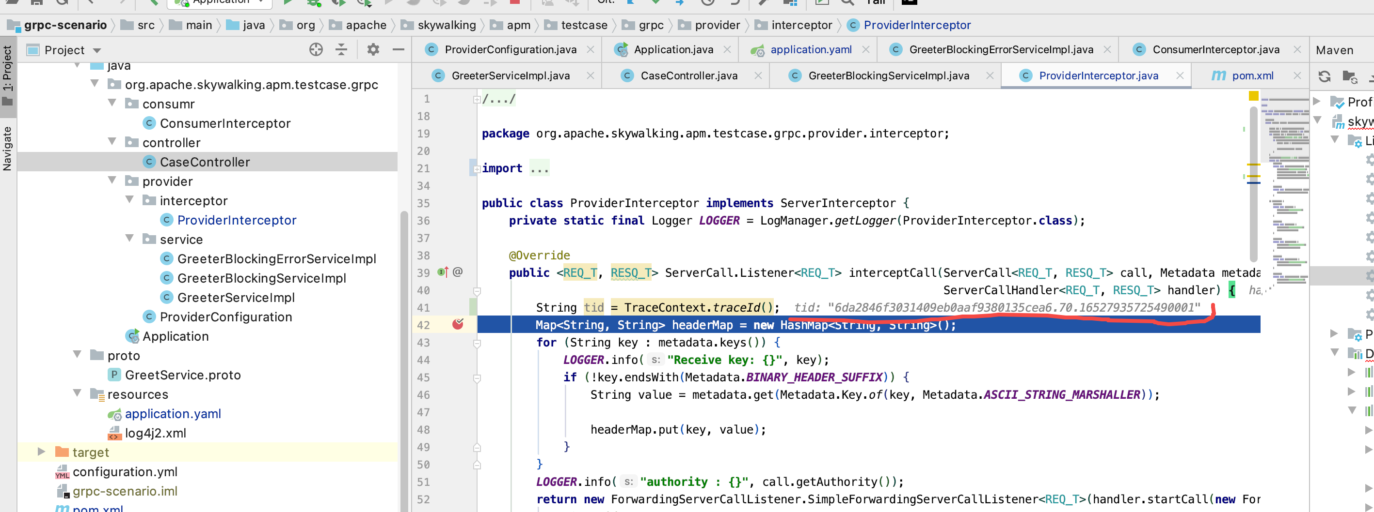Run Application with the Coverage icon
This screenshot has height=512, width=1374.
pos(338,2)
